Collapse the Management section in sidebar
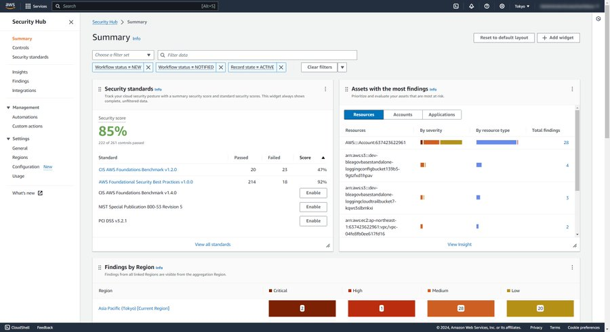 coord(8,108)
